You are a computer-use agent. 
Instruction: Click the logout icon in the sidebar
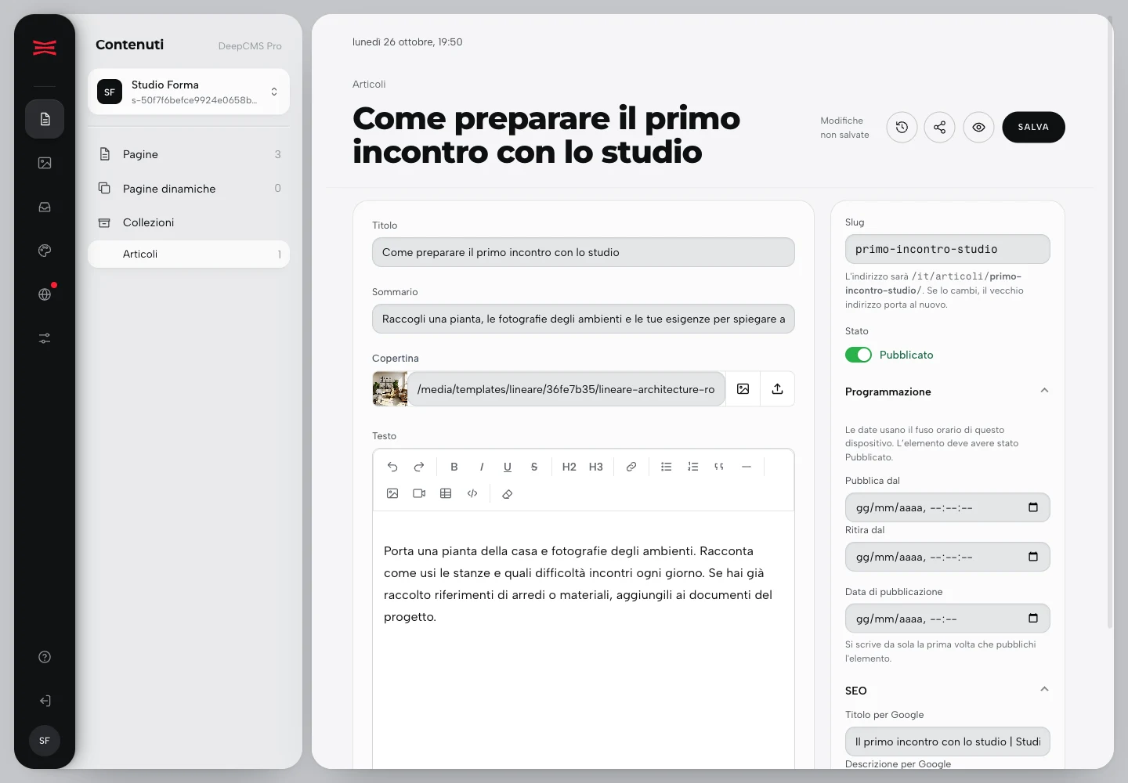(45, 701)
